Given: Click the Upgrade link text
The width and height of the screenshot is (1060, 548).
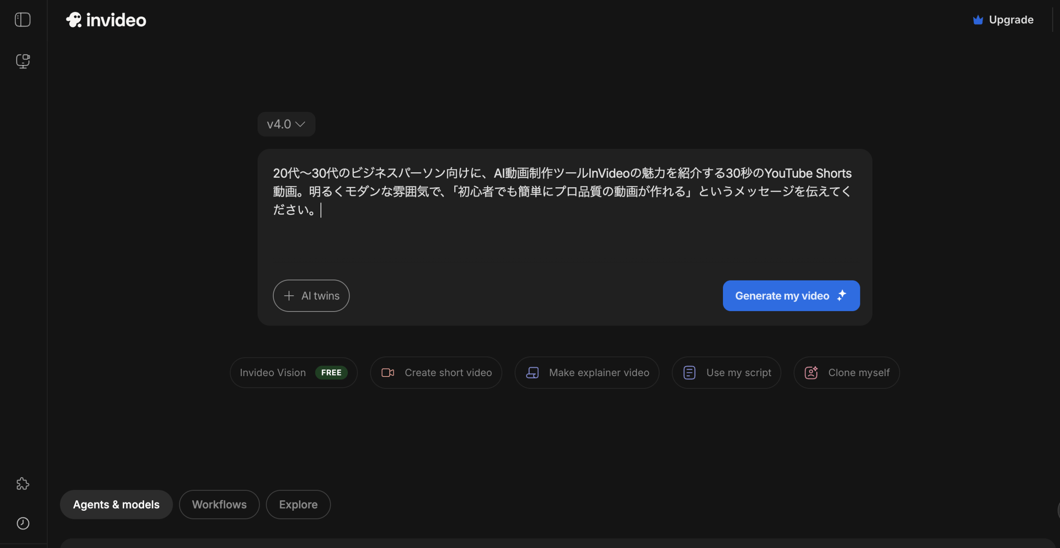Looking at the screenshot, I should 1011,20.
